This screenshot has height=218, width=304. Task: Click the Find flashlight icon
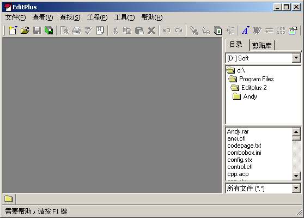(194, 31)
